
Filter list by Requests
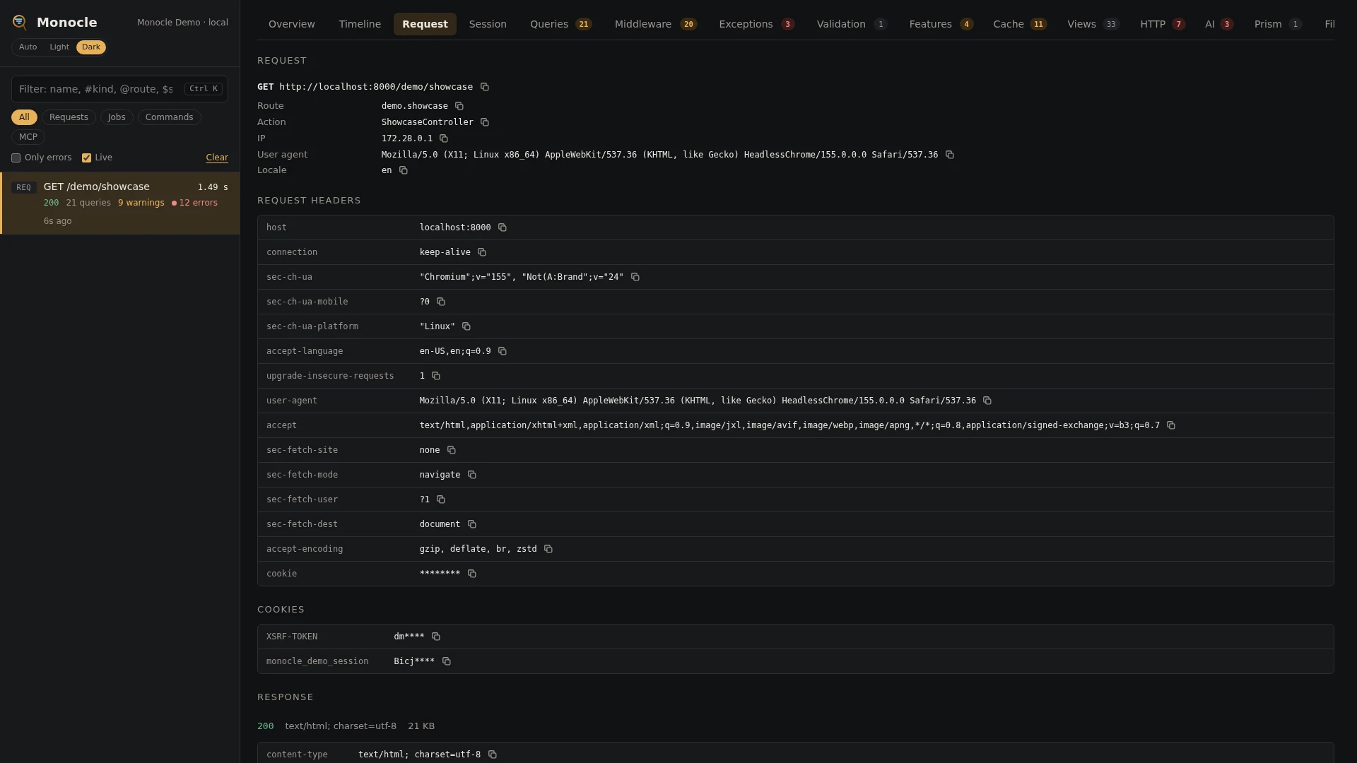tap(69, 117)
